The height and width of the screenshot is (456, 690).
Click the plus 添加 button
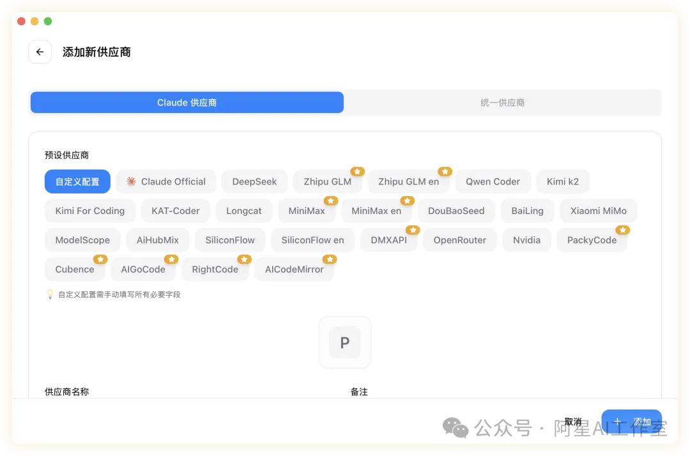coord(631,422)
